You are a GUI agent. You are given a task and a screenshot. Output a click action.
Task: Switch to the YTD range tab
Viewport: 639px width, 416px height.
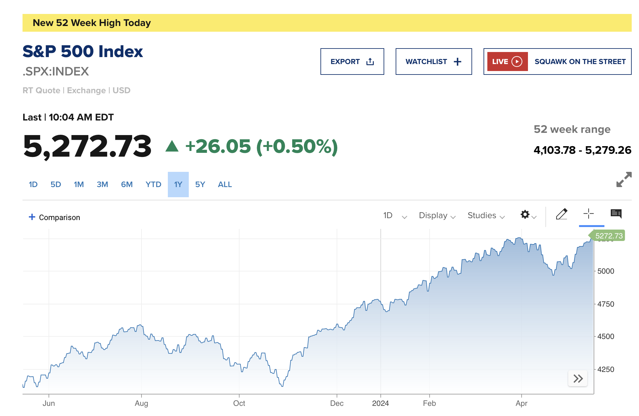[x=153, y=185]
